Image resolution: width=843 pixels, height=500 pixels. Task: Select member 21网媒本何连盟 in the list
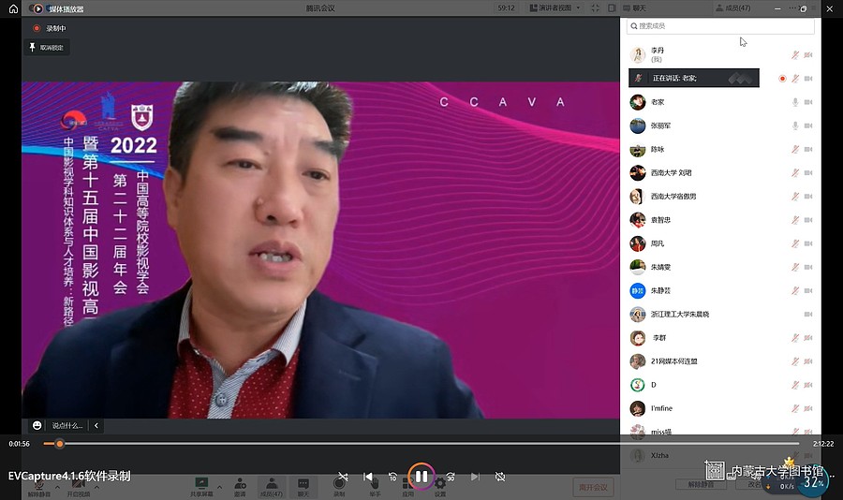coord(720,361)
